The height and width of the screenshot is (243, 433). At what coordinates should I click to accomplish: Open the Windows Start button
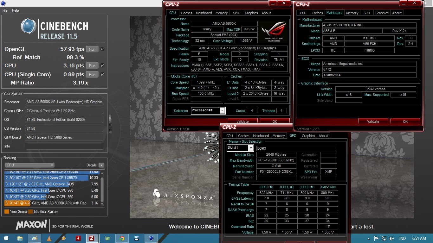(6, 238)
